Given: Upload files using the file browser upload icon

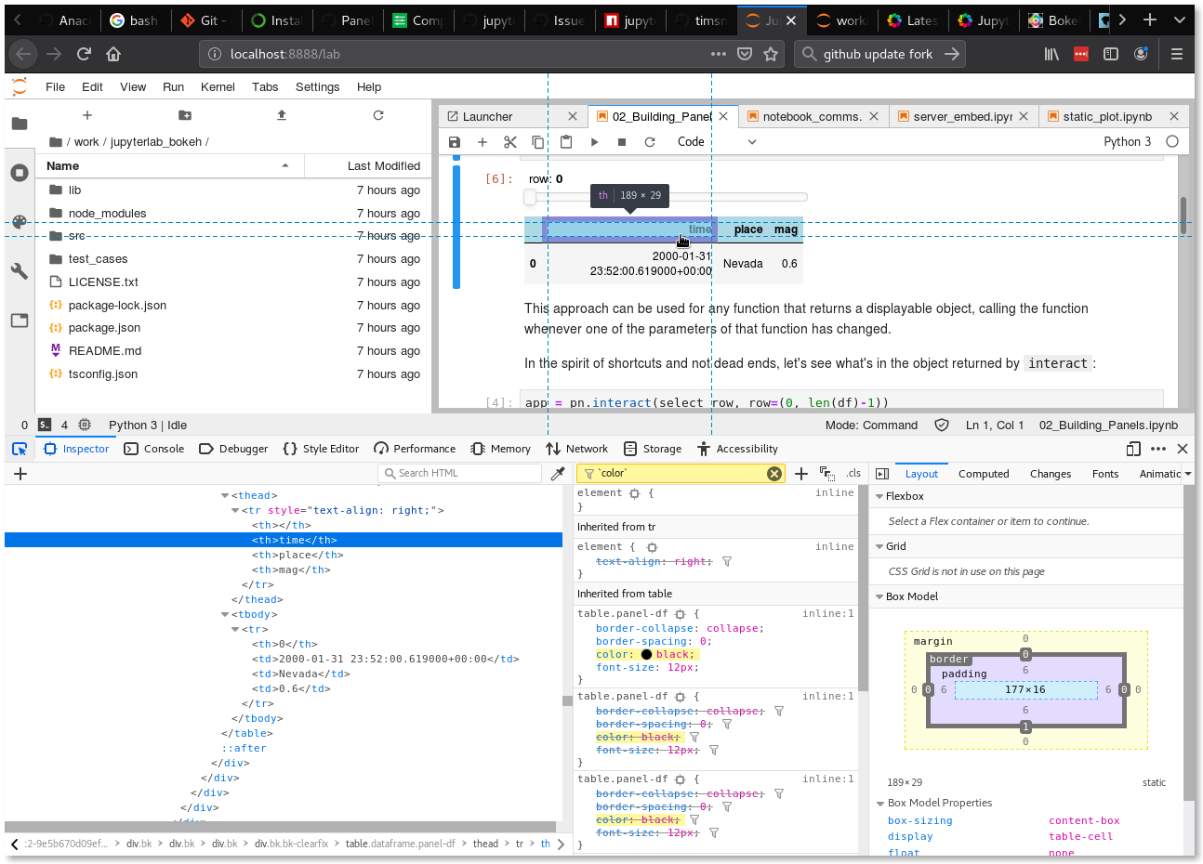Looking at the screenshot, I should [281, 115].
